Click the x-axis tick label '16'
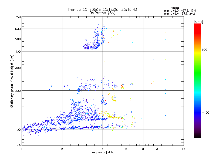 coord(184,149)
